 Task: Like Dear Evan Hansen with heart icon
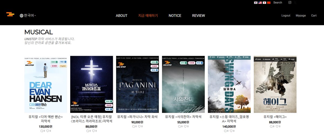(48, 131)
